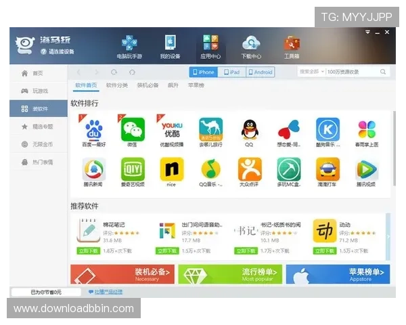Select the 软件分类 tab
Screen dimensions: 406x325
117,85
